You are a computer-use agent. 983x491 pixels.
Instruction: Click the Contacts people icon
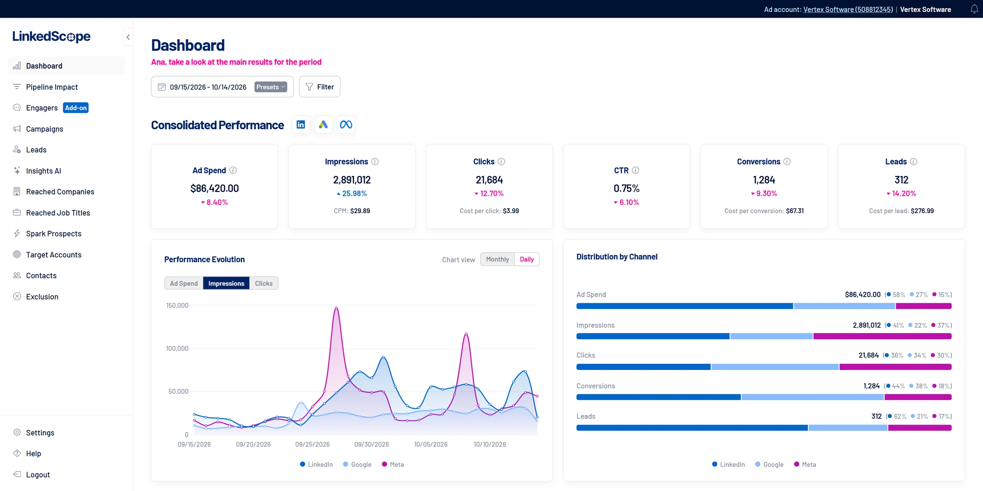point(17,275)
